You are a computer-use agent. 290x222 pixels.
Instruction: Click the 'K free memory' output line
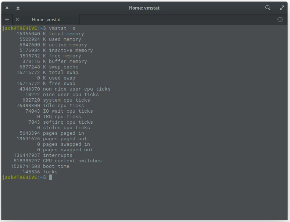point(62,56)
